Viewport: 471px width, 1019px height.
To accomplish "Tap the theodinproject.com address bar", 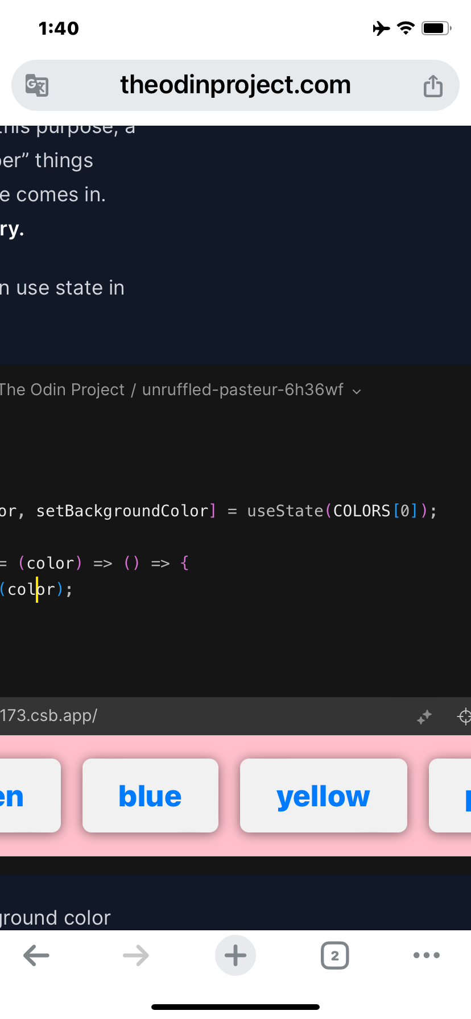I will [235, 85].
